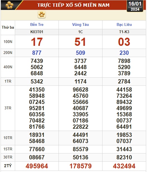Select the 400N prize label
Screen dimensions: 147x172
coord(8,67)
